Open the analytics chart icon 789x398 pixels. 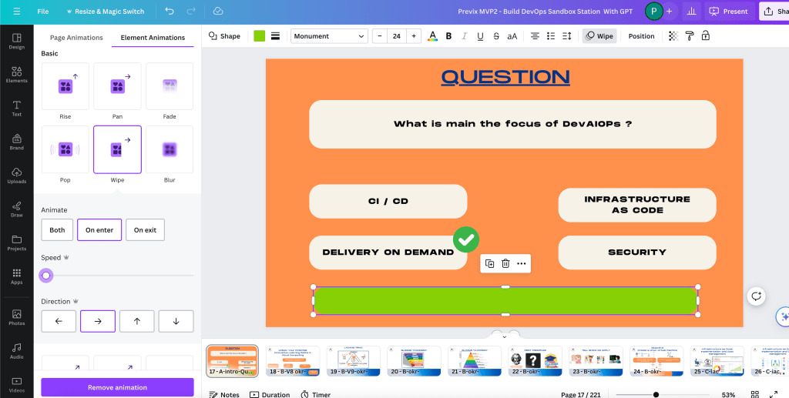click(691, 11)
